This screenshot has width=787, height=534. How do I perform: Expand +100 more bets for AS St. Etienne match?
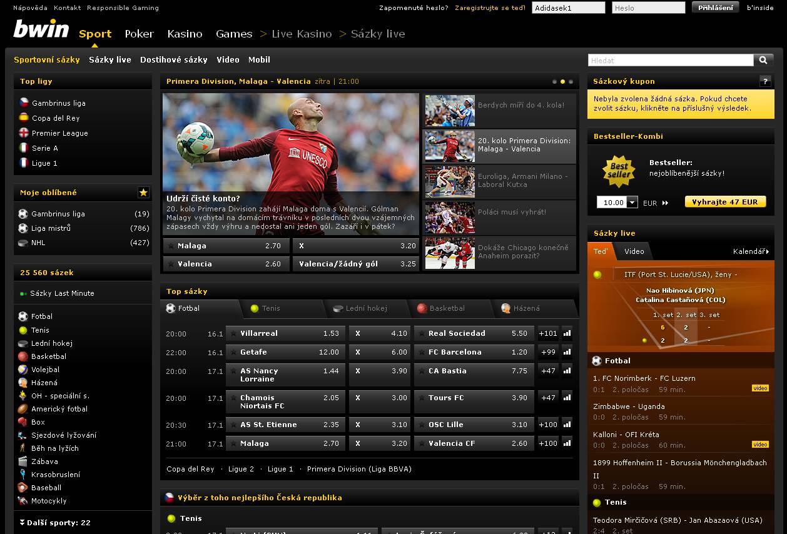(548, 425)
